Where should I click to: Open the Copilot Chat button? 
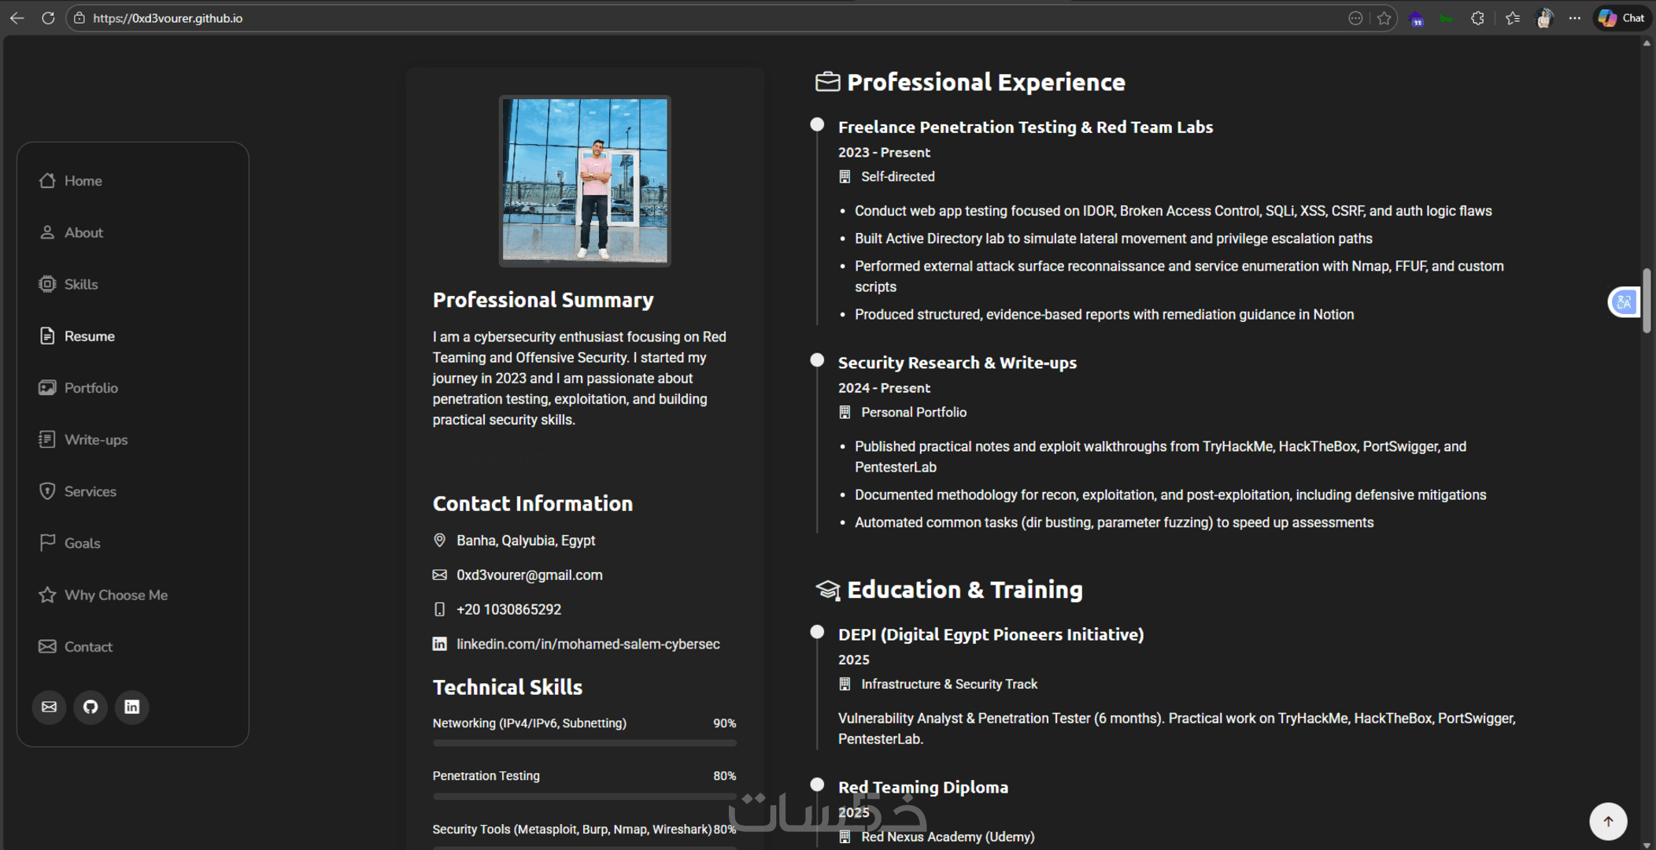tap(1622, 18)
